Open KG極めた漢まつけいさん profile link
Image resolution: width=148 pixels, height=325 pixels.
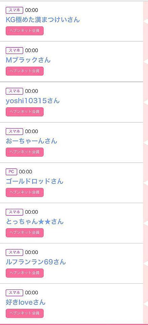pos(43,20)
